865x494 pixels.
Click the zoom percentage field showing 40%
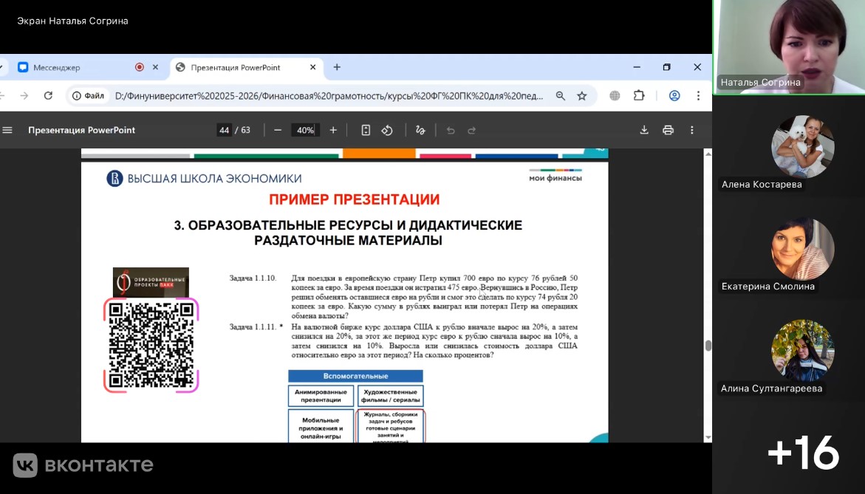point(305,130)
